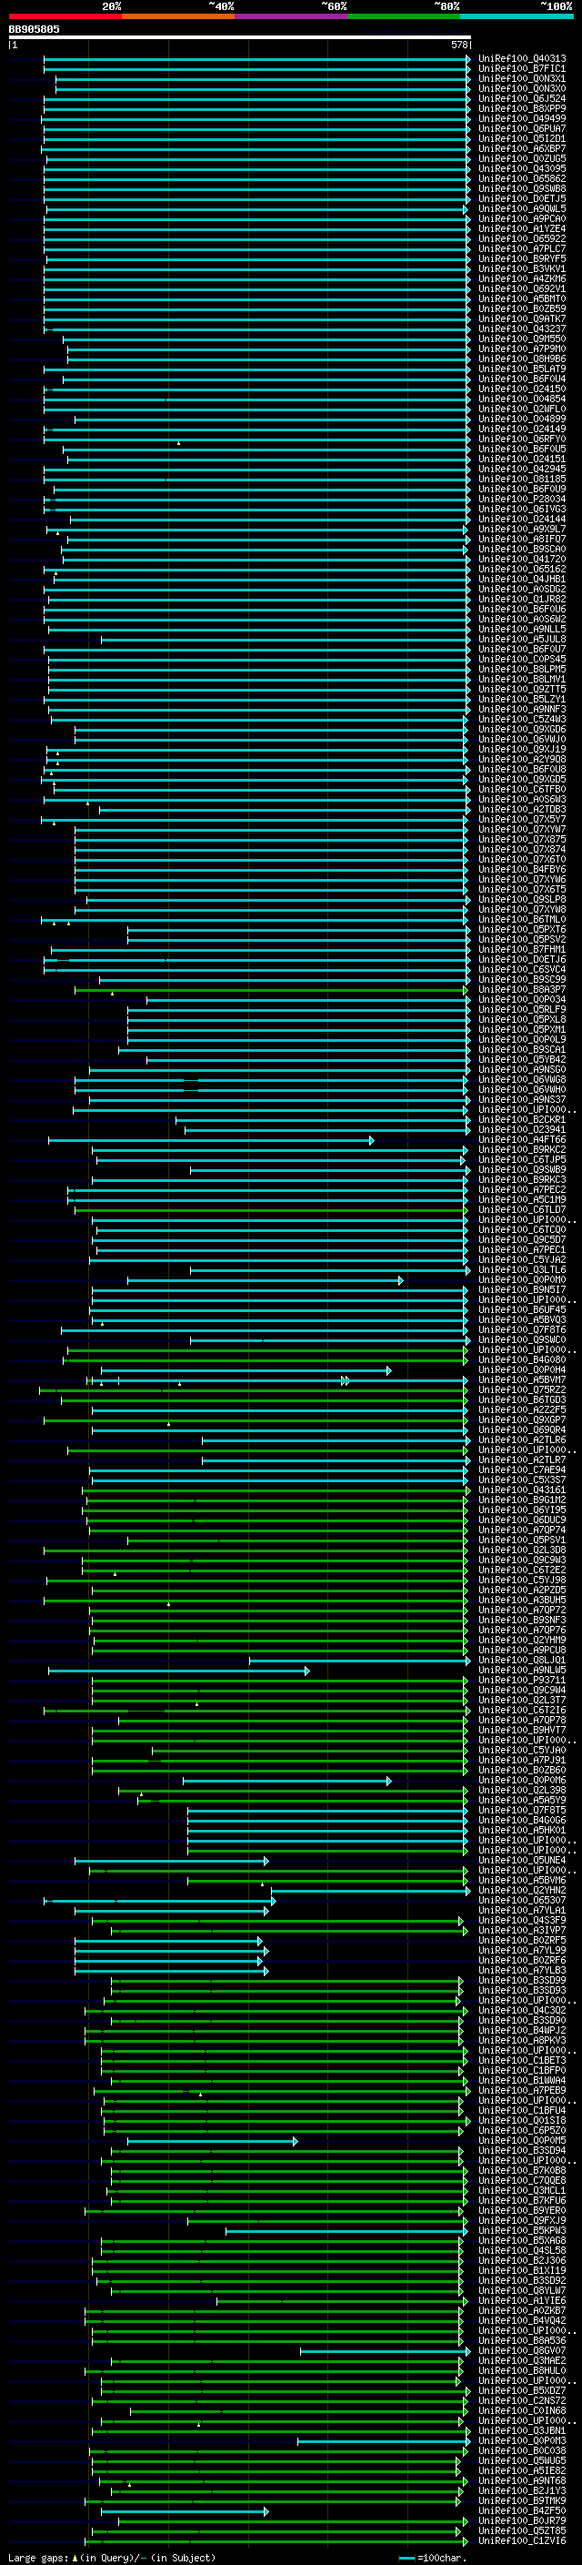
Task: Select the UniRef100_Q0N3X1 label
Action: point(522,78)
